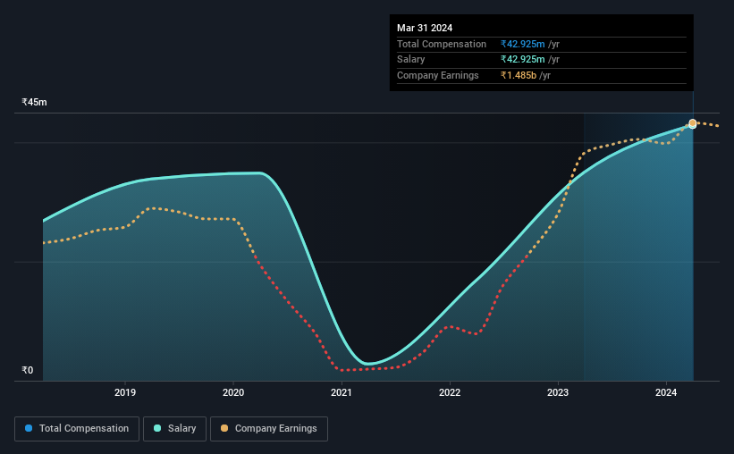Click the Mar 31 2024 tooltip date
Screen dimensions: 734x454
425,28
